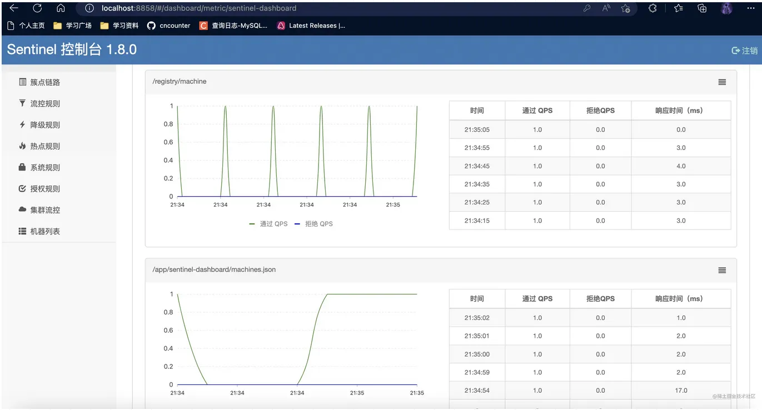The image size is (762, 410).
Task: Select the 21:34:45 time cell
Action: 477,166
